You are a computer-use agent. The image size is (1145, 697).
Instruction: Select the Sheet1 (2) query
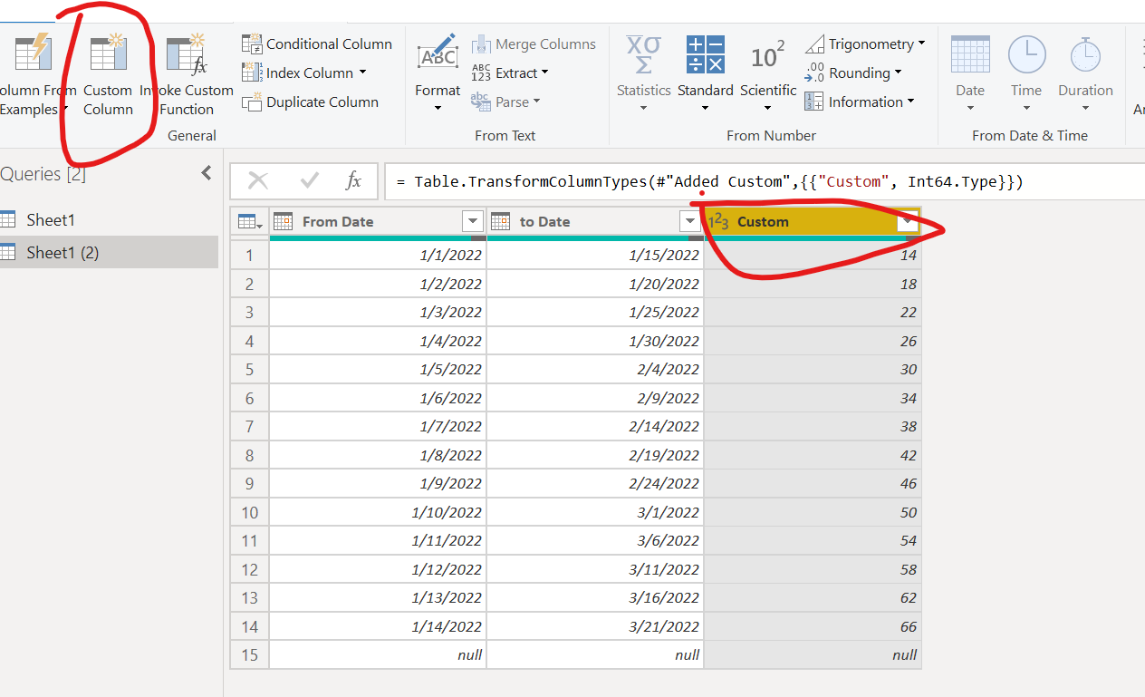pos(109,252)
